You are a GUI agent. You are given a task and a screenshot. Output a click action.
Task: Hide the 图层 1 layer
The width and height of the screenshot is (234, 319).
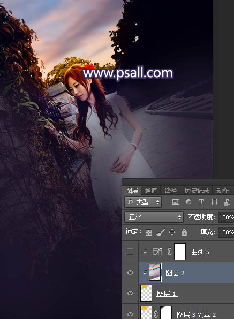pyautogui.click(x=130, y=293)
